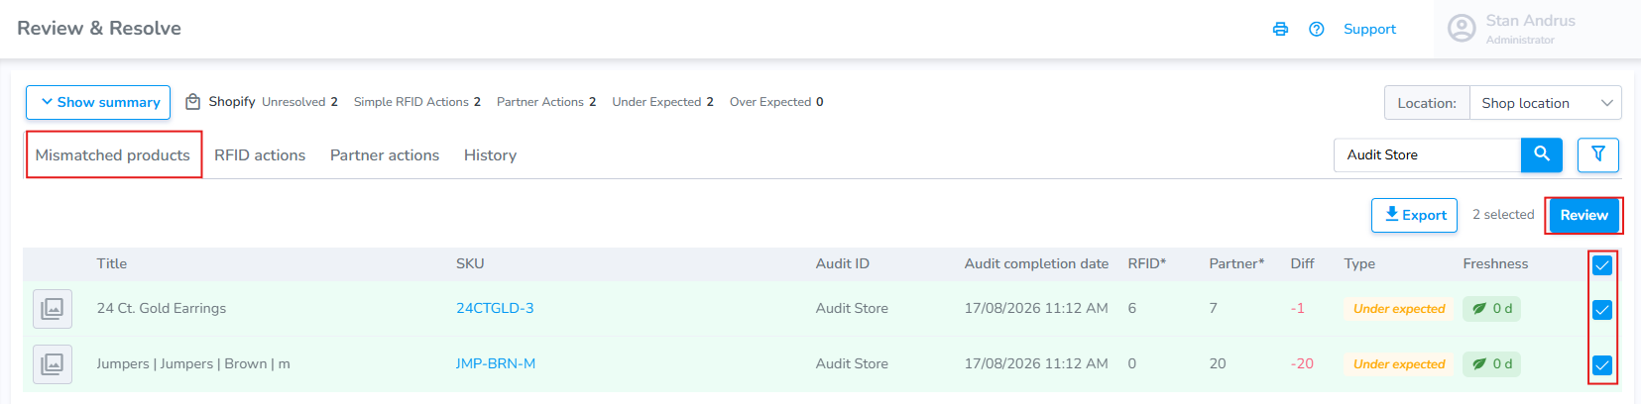This screenshot has height=404, width=1641.
Task: Select Simple RFID Actions 2 counter
Action: click(x=416, y=102)
